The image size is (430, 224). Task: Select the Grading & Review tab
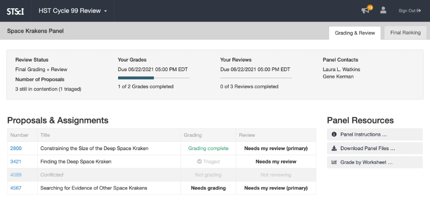355,33
